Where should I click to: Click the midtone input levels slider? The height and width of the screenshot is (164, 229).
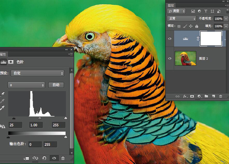point(40,118)
